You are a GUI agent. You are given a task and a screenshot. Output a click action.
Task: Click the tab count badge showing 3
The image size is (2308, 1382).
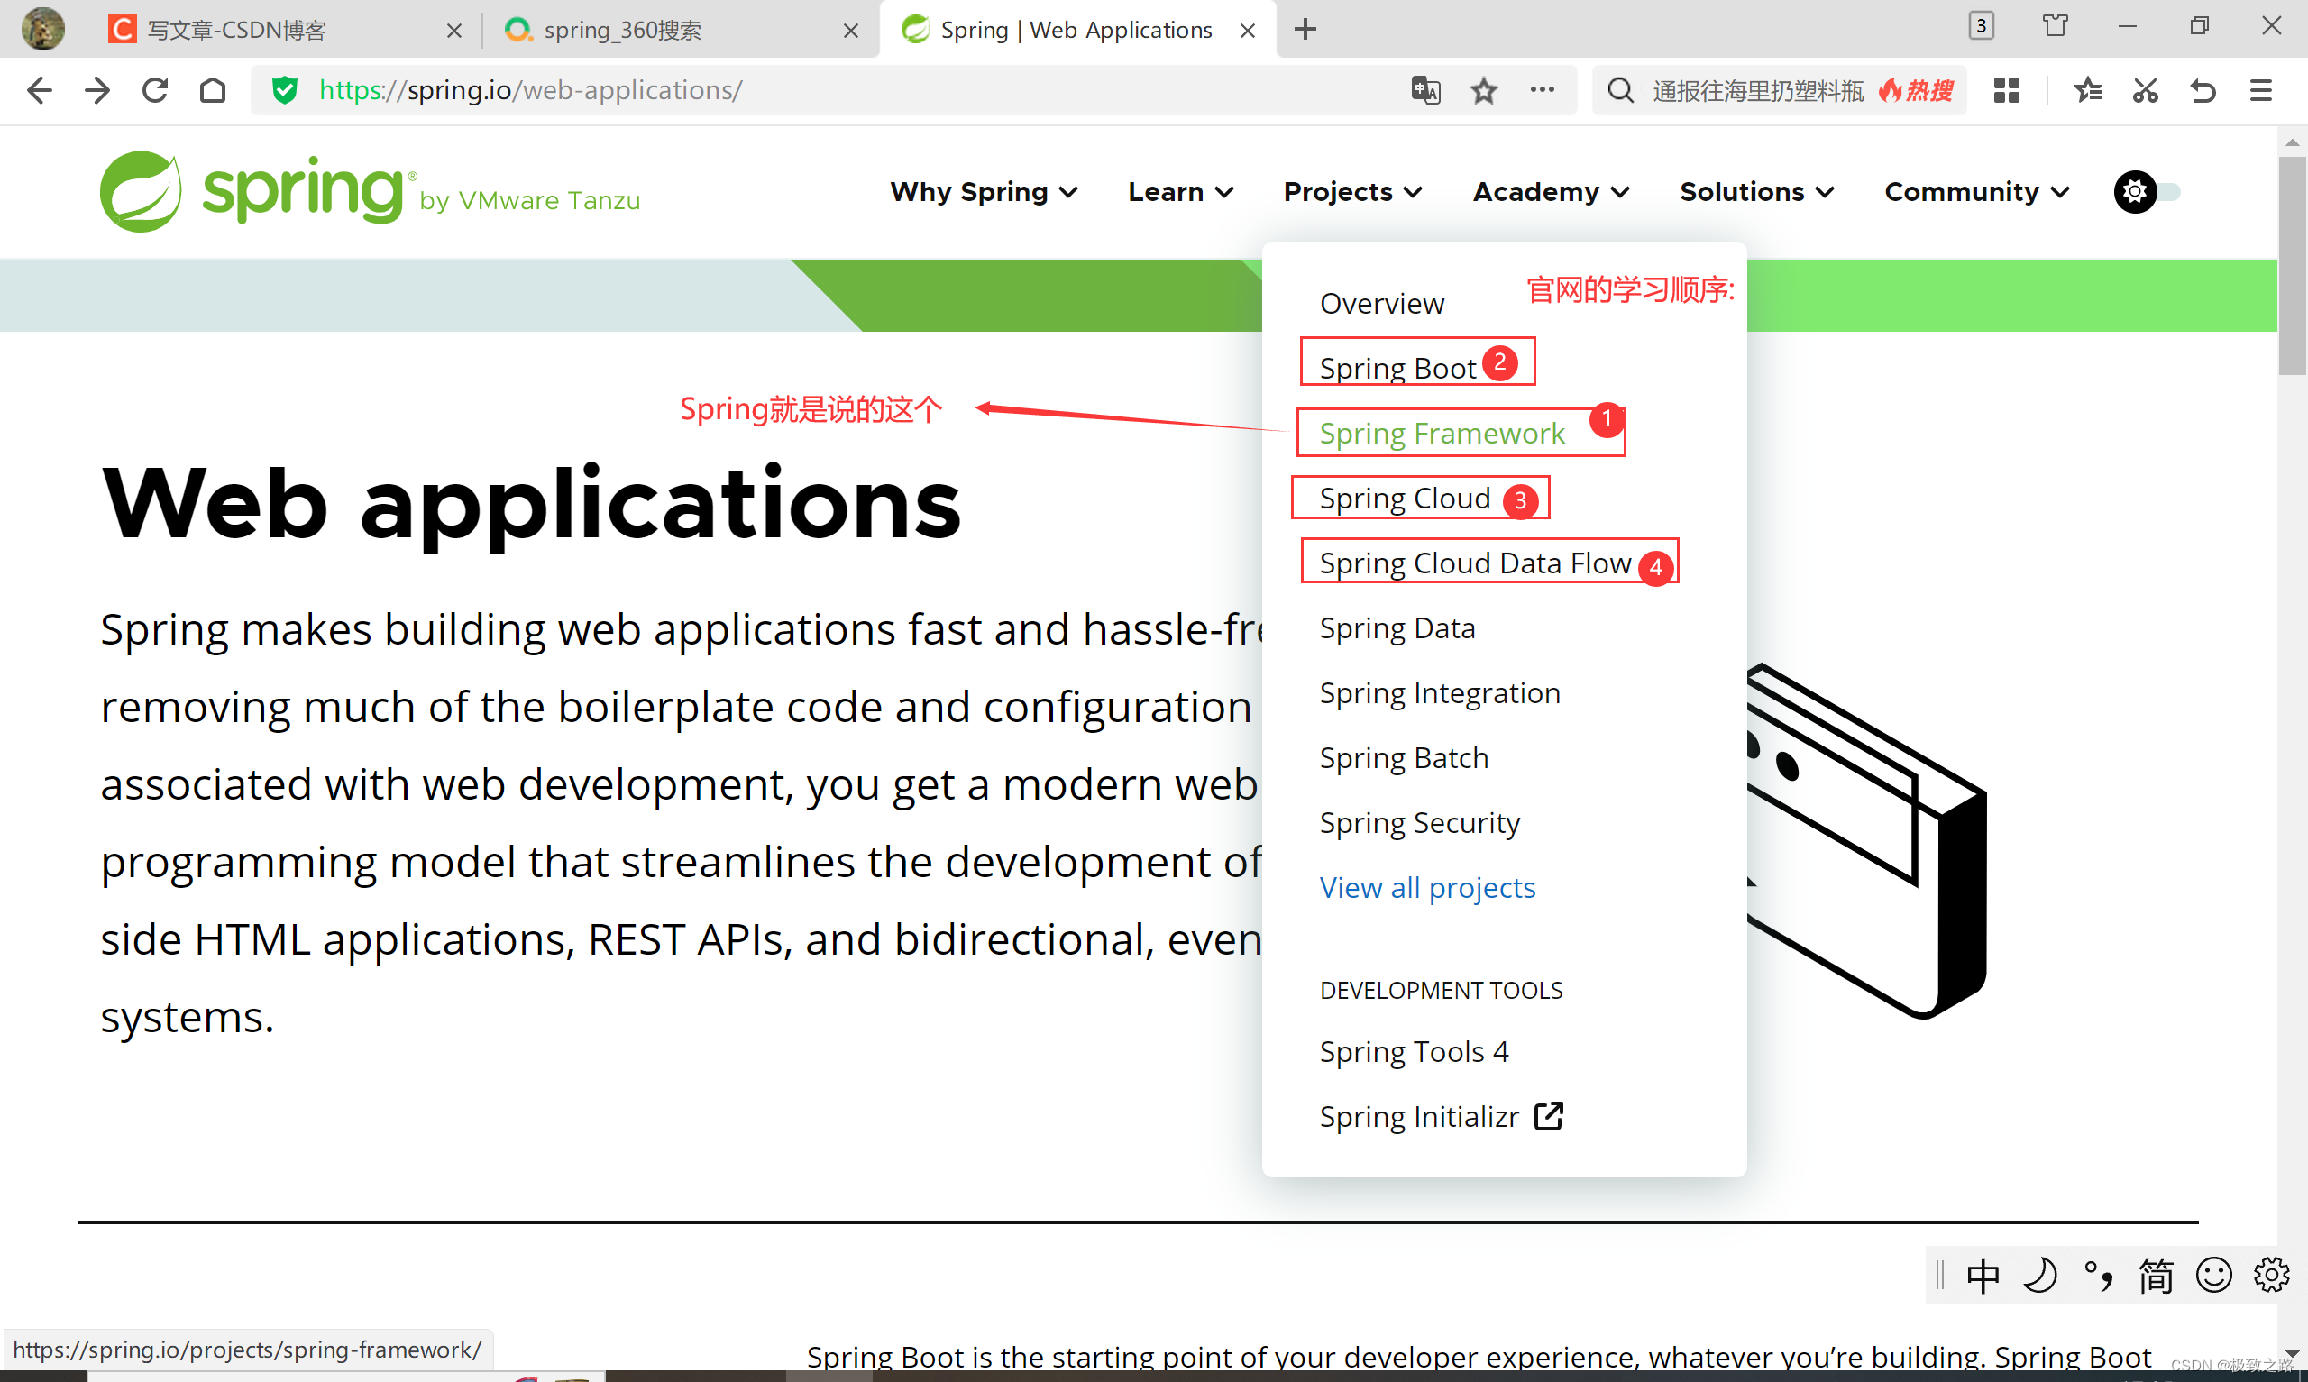tap(1982, 25)
